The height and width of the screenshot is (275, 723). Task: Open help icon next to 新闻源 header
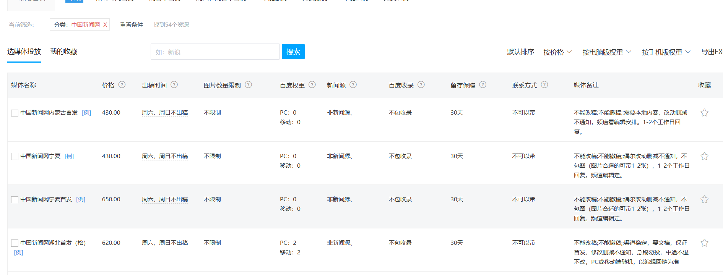click(x=353, y=85)
